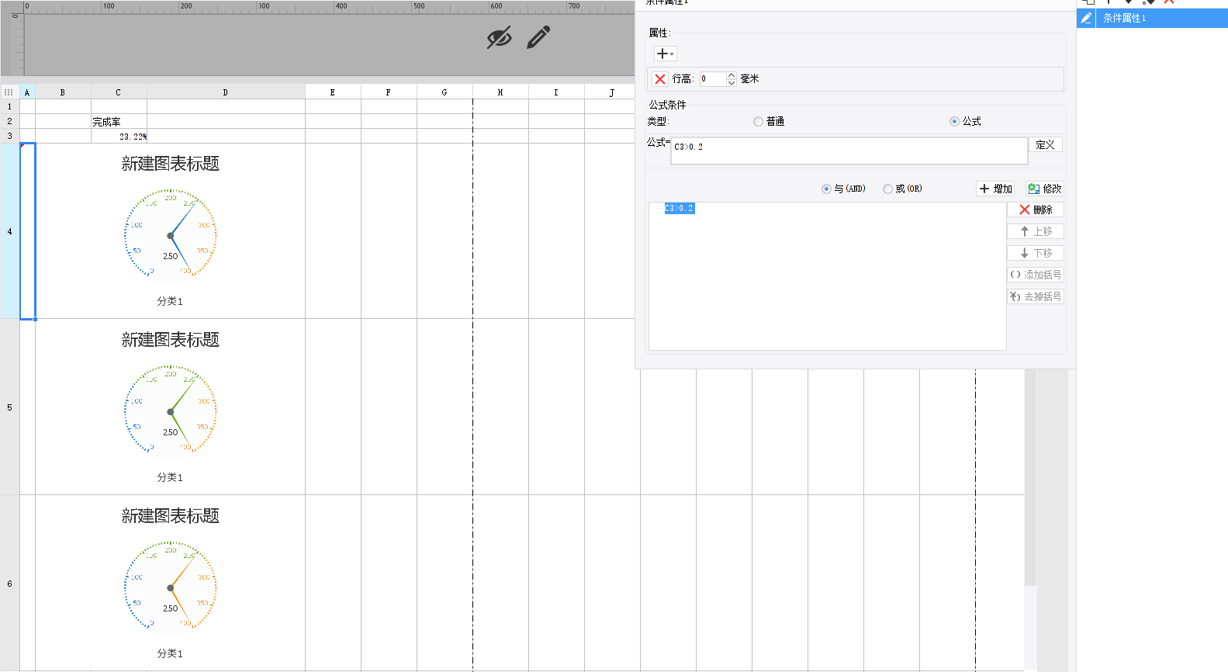Choose the 与 (AND) operator
This screenshot has width=1228, height=672.
click(843, 189)
